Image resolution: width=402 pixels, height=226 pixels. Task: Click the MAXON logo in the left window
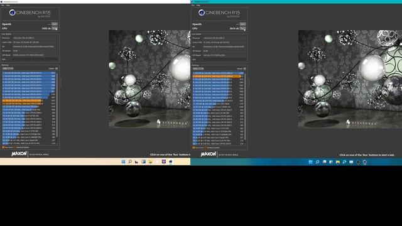pos(19,154)
